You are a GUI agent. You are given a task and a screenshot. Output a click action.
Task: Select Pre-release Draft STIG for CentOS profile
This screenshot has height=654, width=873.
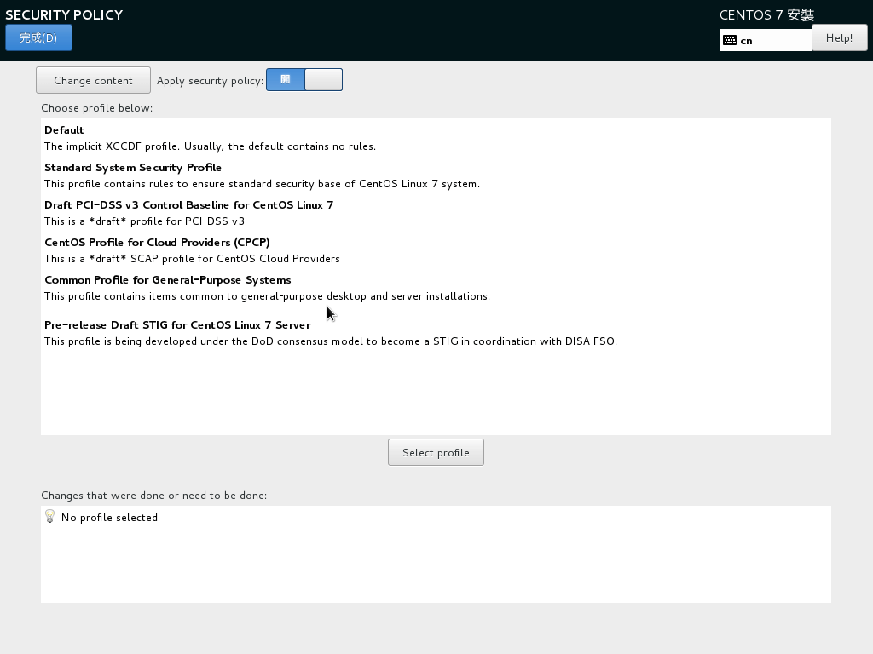point(177,325)
